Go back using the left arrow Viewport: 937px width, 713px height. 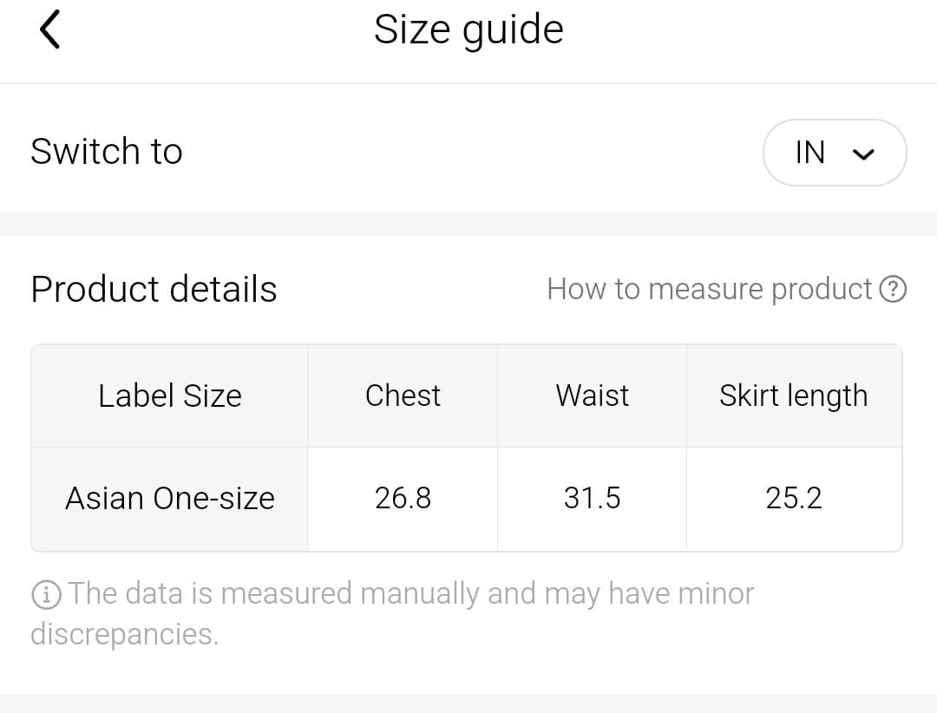tap(49, 30)
